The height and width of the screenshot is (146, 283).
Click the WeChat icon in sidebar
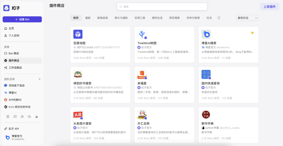pos(29,116)
